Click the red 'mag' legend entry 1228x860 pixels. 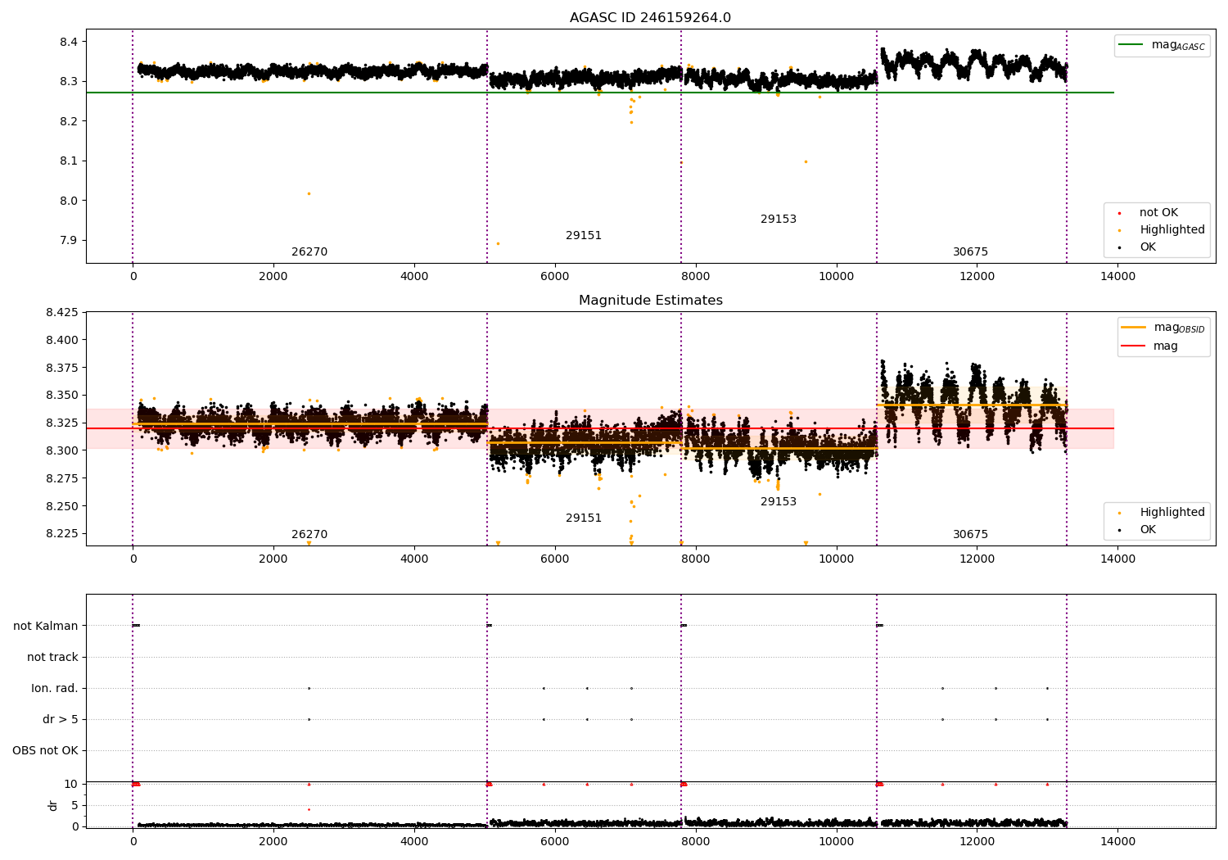[1149, 346]
